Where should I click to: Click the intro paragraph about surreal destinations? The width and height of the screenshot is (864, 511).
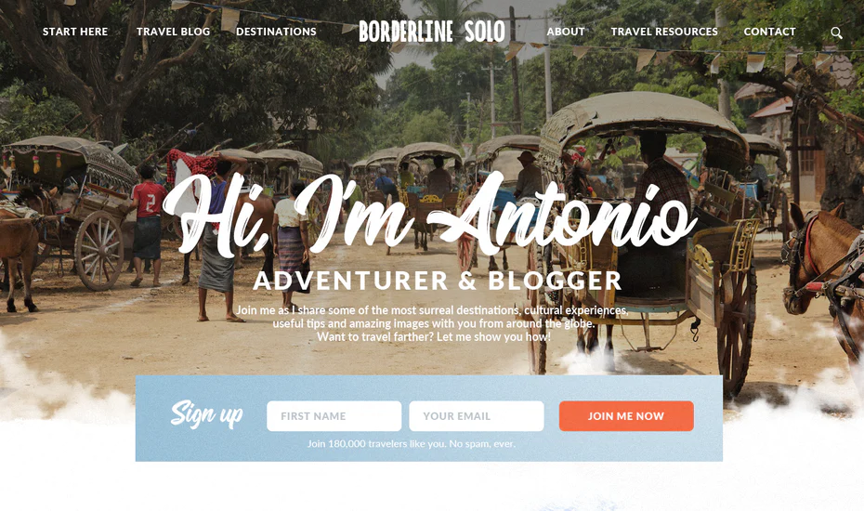tap(433, 317)
